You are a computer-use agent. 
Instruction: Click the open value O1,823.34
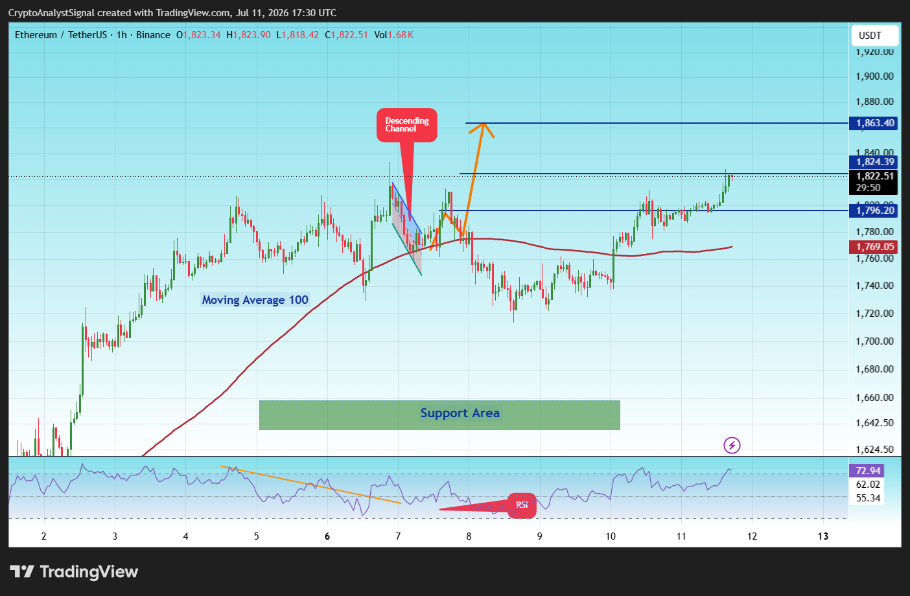(x=198, y=35)
